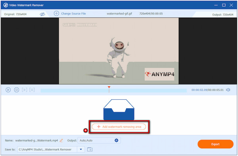Toggle original preview eye icon

(x=42, y=14)
